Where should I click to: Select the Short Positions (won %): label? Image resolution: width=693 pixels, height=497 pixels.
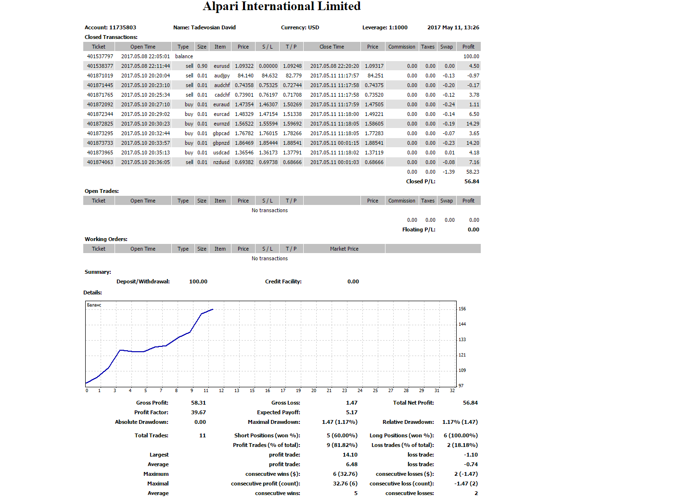point(267,435)
